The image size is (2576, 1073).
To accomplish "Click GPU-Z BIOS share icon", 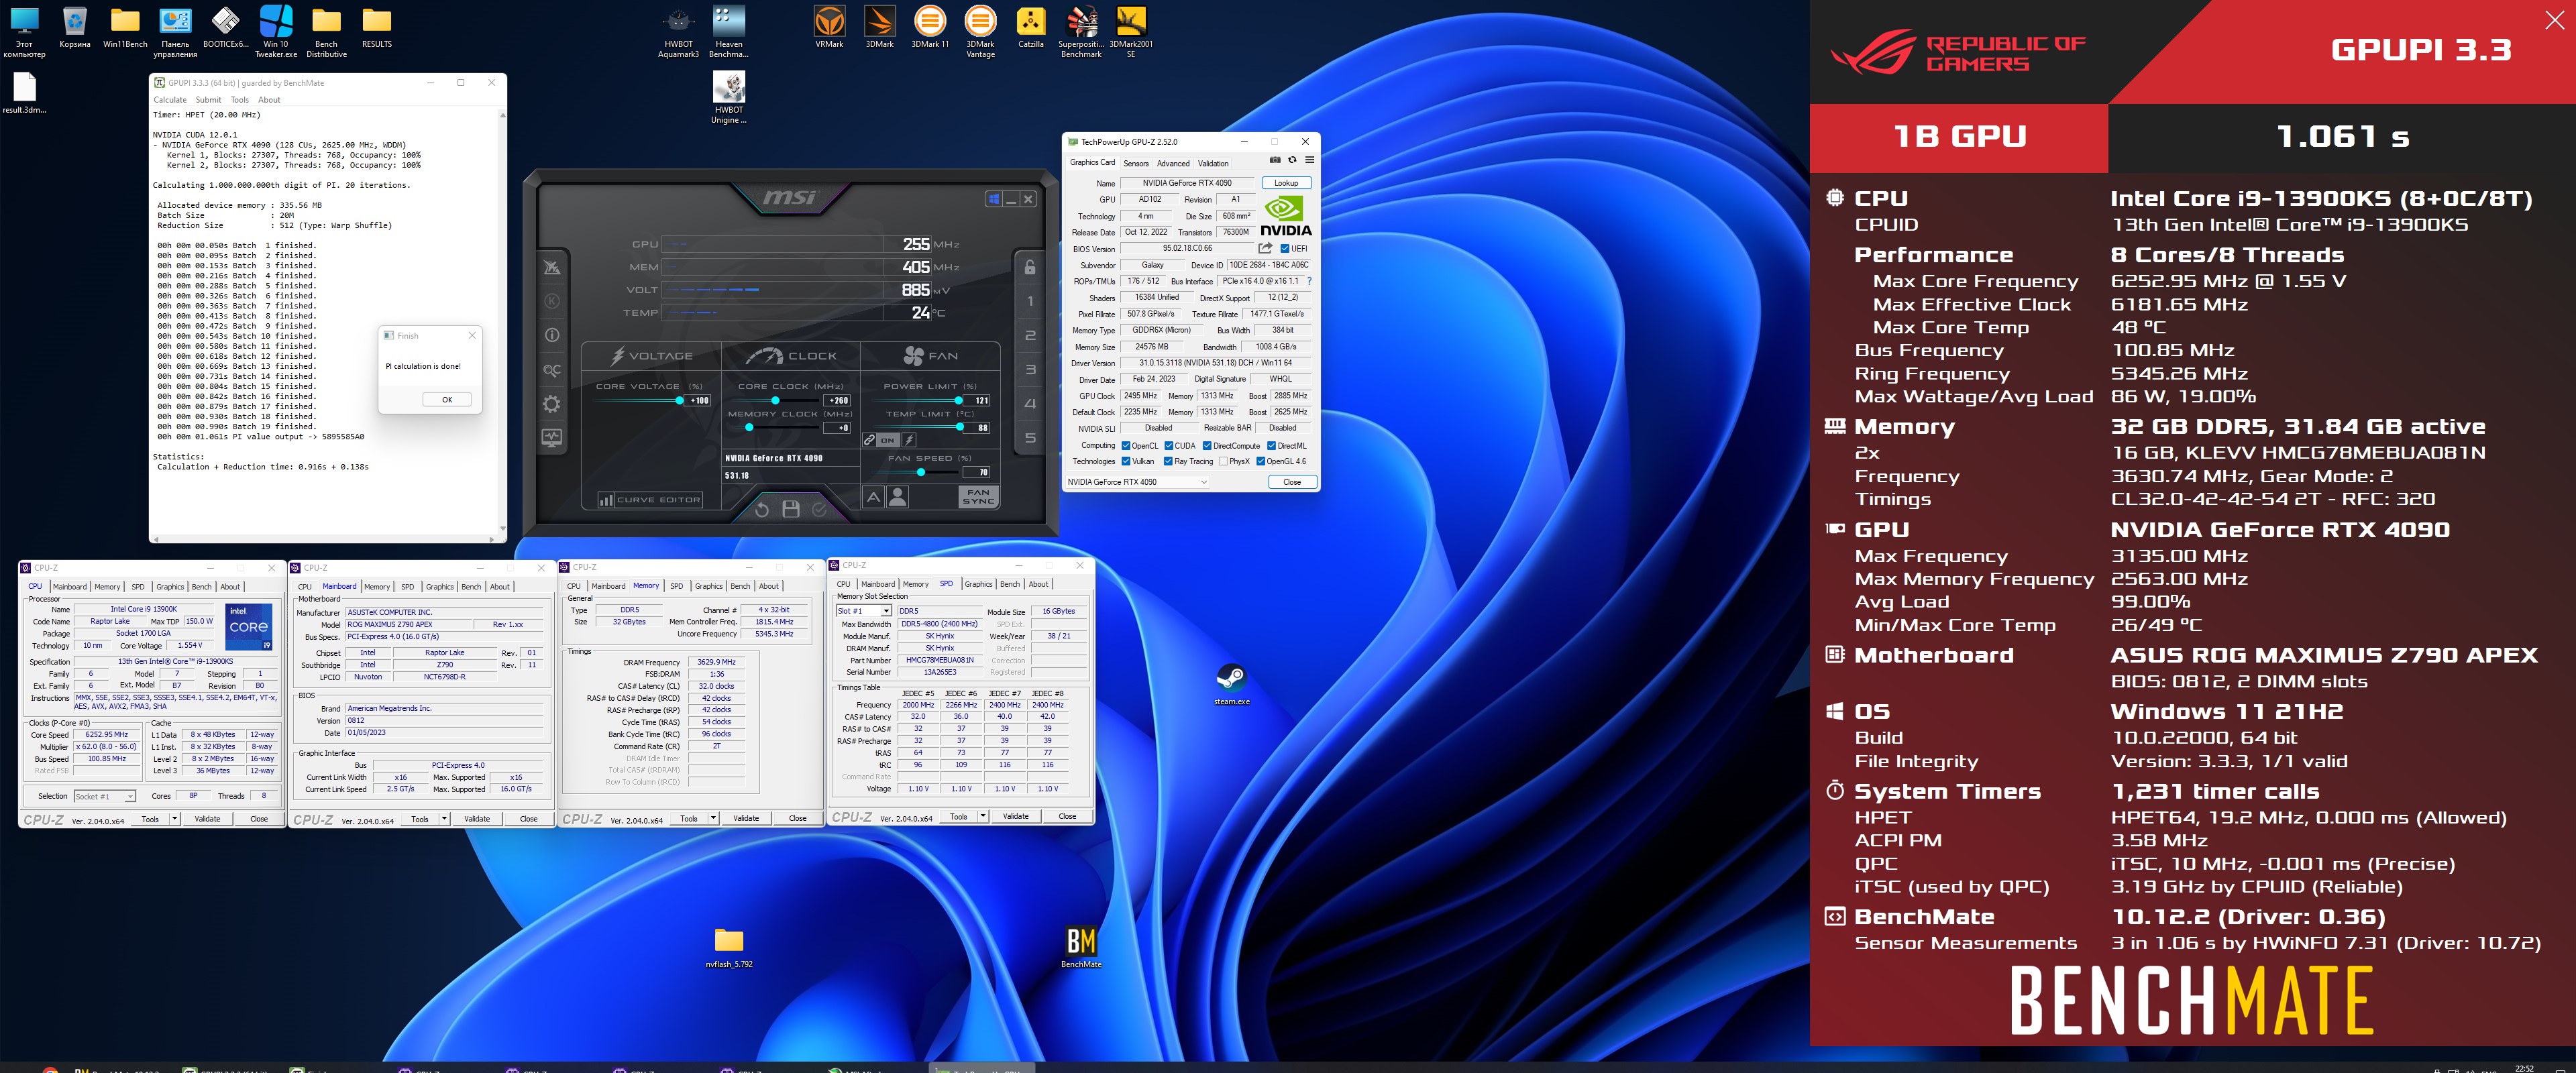I will (1265, 248).
